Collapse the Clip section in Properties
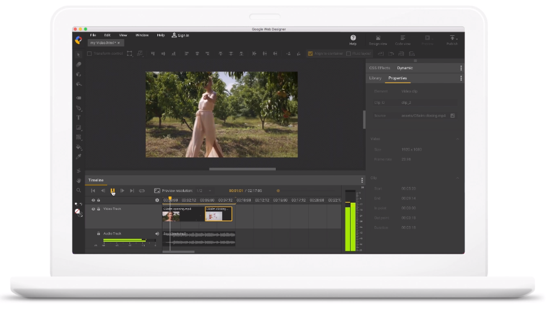Screen dimensions: 546x326 458,178
